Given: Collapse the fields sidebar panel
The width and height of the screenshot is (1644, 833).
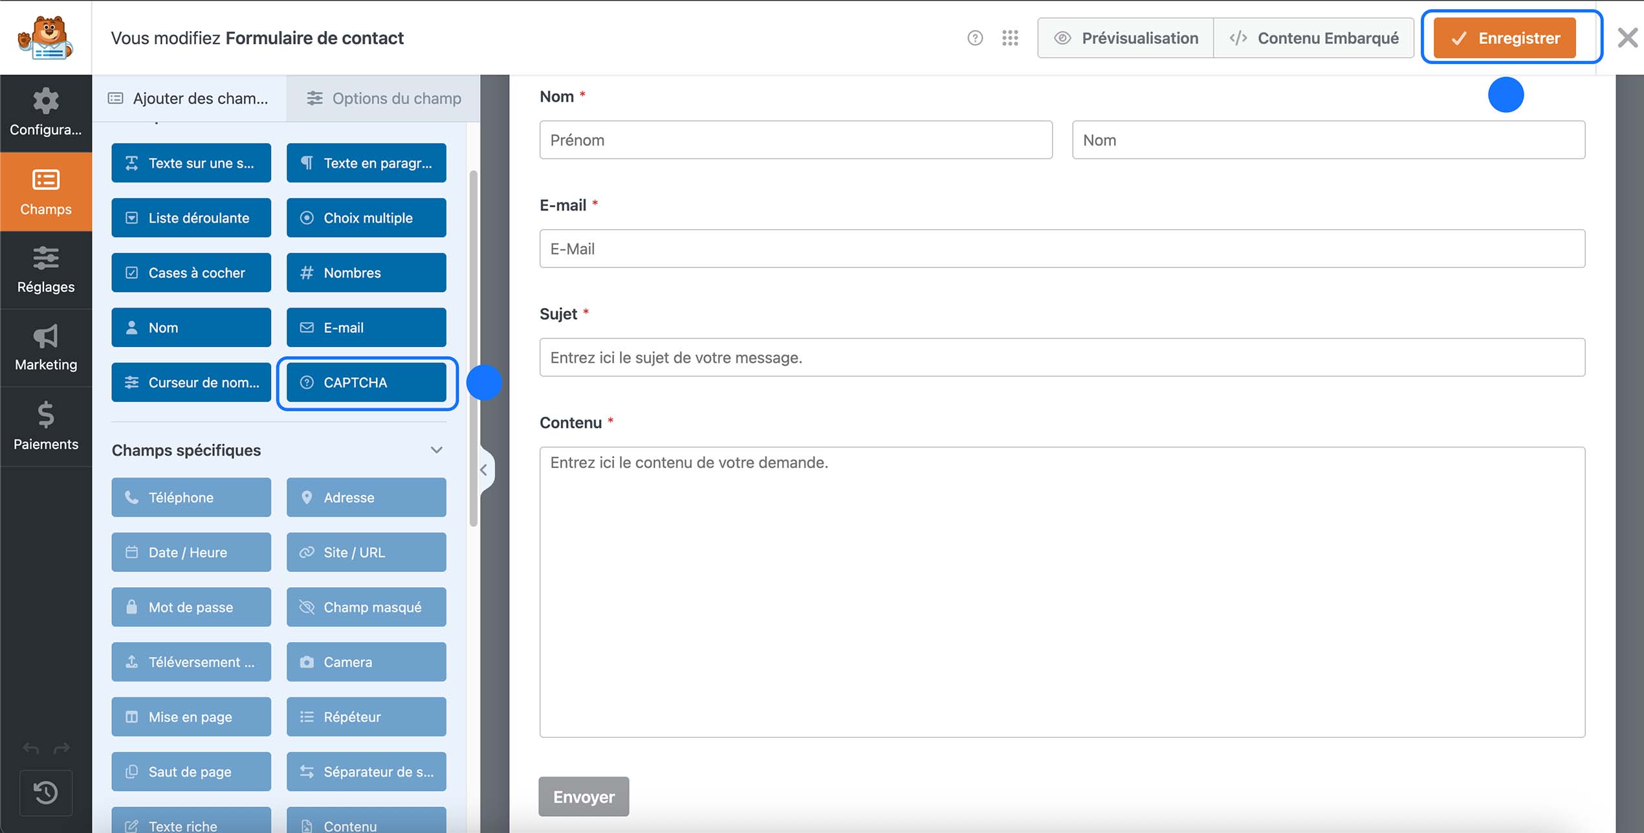Looking at the screenshot, I should pos(484,470).
